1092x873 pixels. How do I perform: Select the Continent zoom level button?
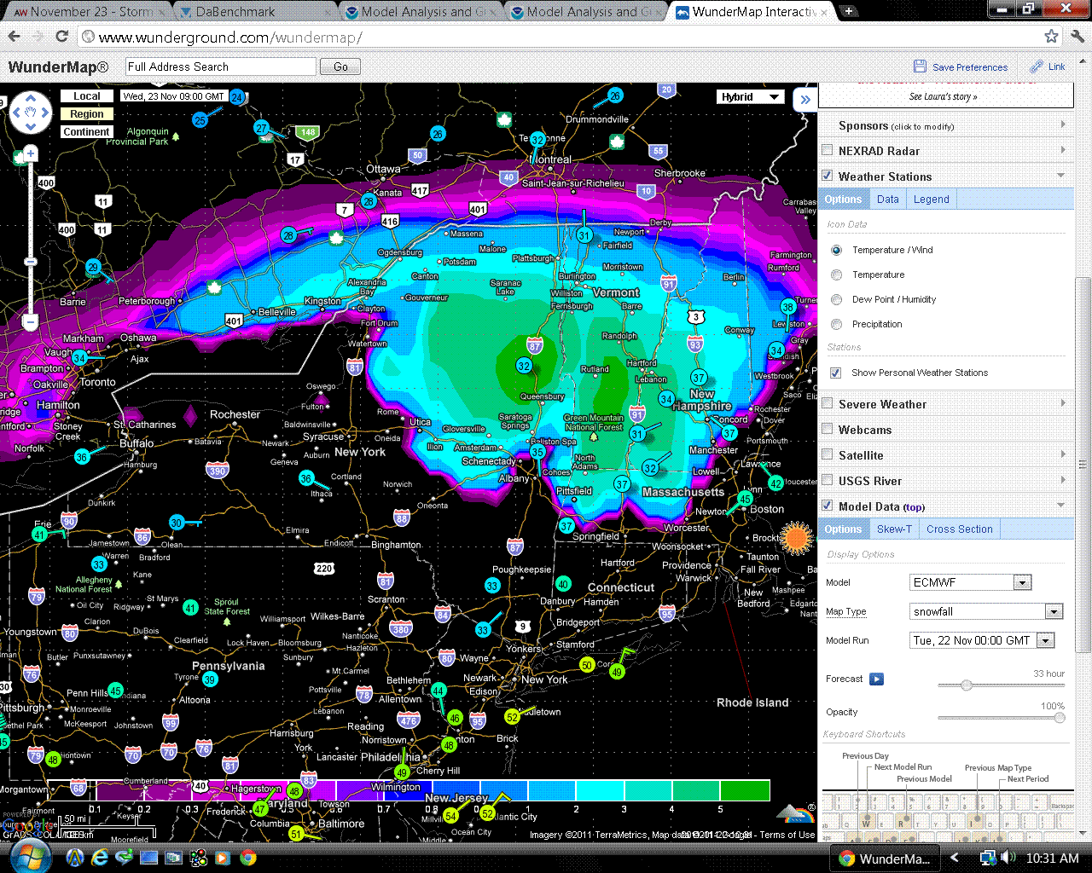click(86, 131)
